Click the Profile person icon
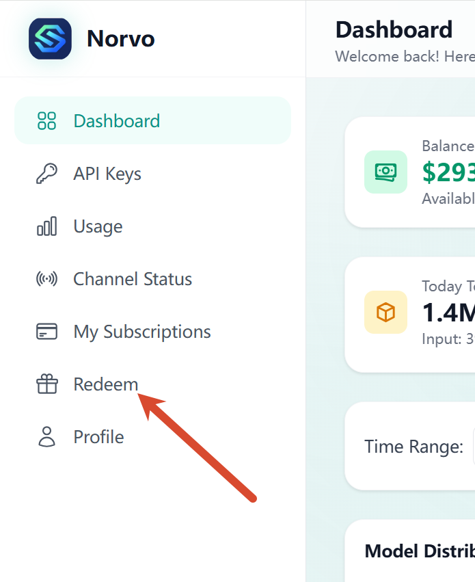 pyautogui.click(x=46, y=436)
